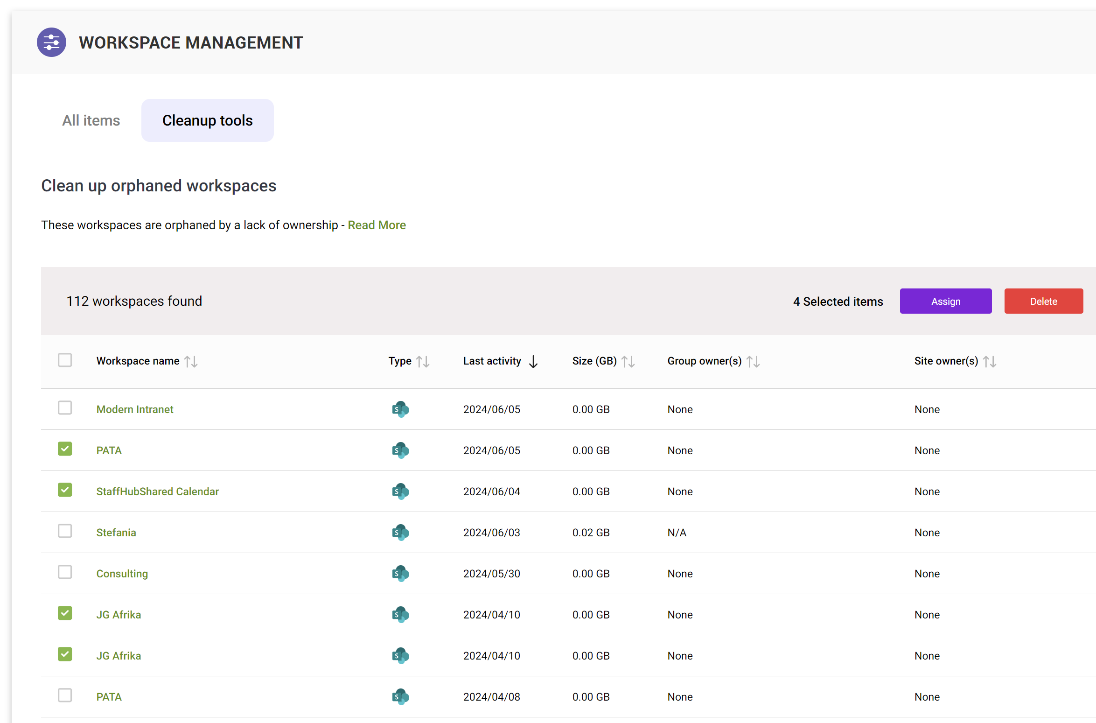Click the SharePoint type icon in StaffHubShared Calendar row
Image resolution: width=1096 pixels, height=723 pixels.
pos(400,491)
